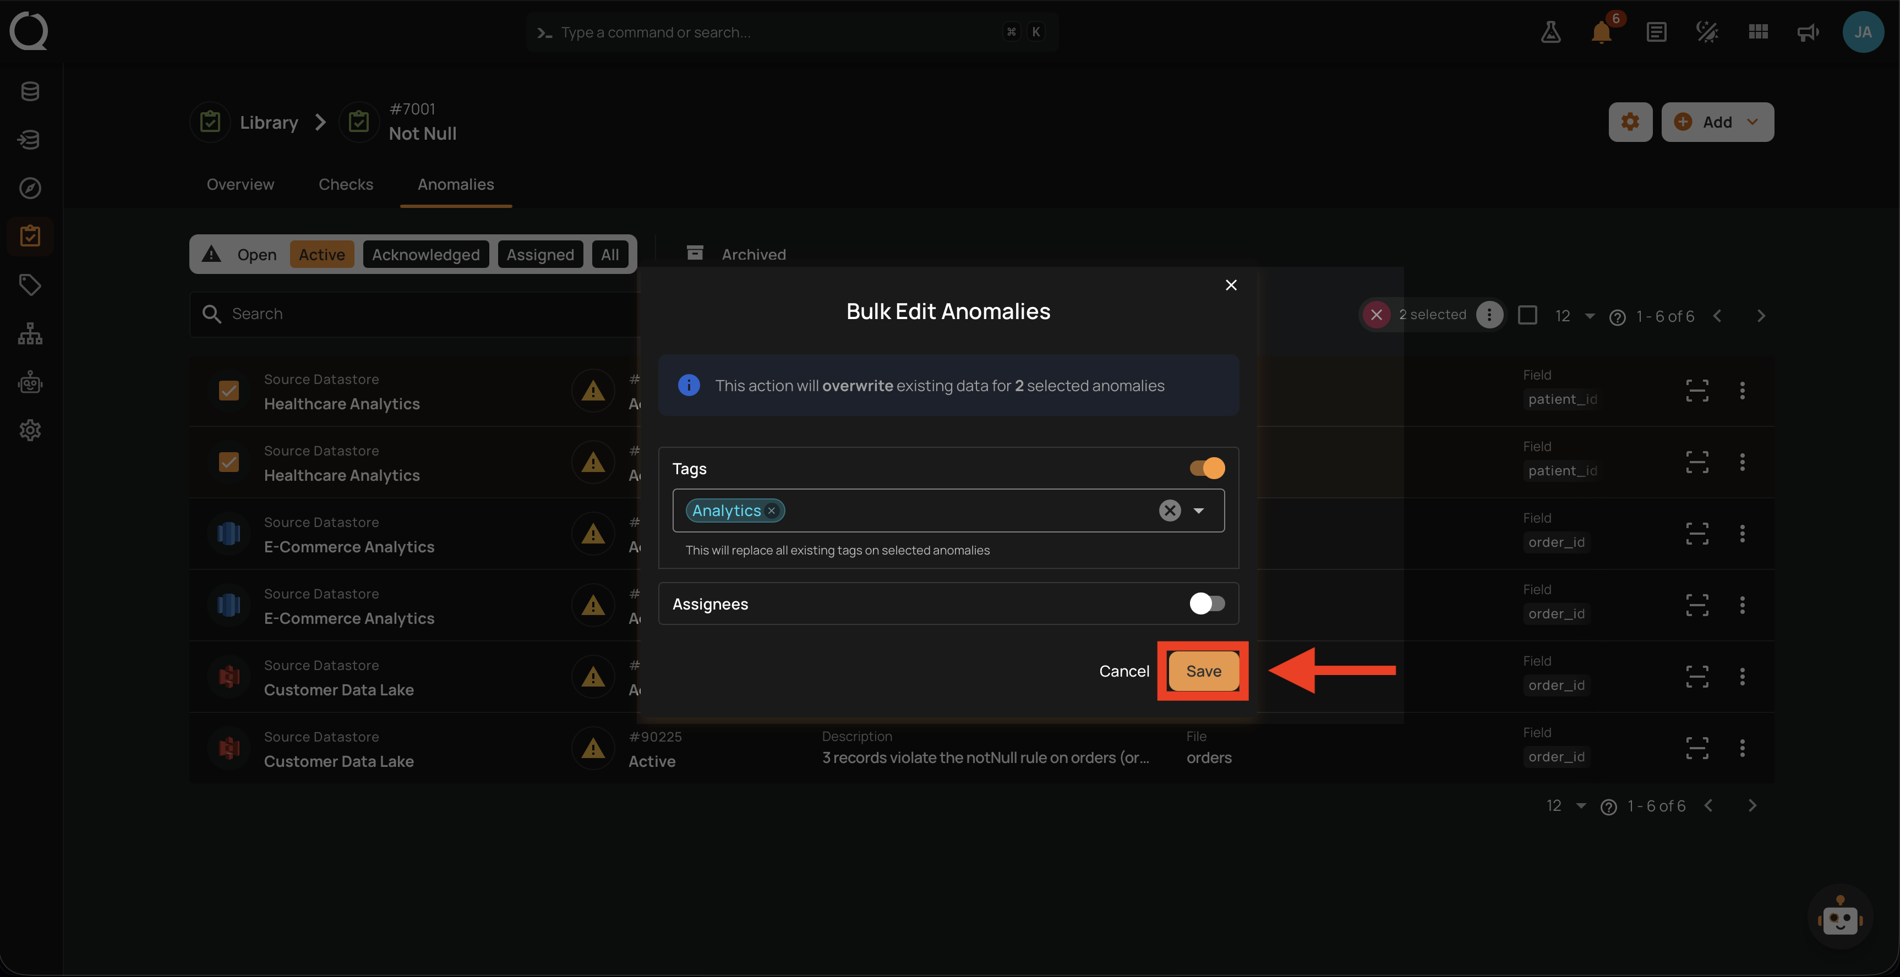Open the Add button dropdown
1900x977 pixels.
(x=1718, y=122)
